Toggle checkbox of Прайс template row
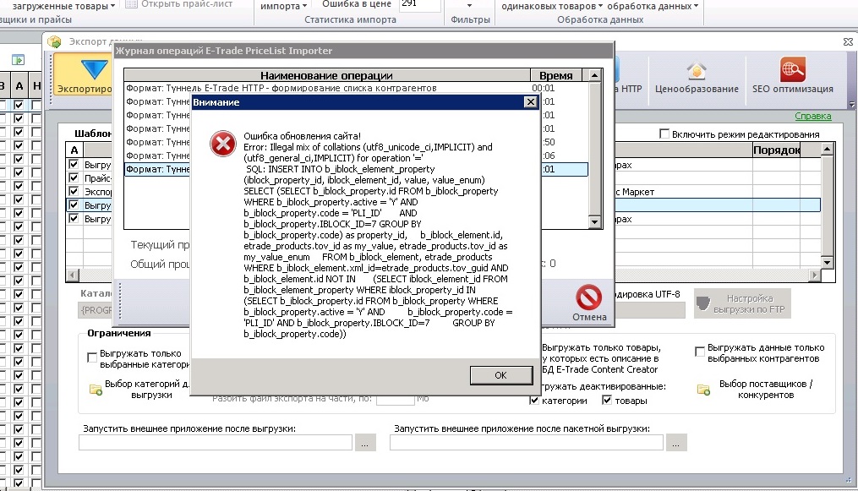This screenshot has width=858, height=491. click(x=74, y=177)
